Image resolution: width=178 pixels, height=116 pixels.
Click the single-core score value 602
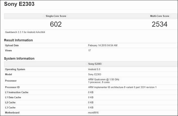56,24
